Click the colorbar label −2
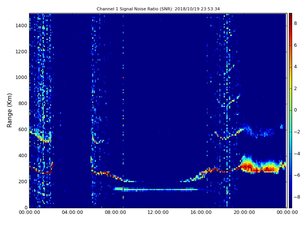This screenshot has height=230, width=307. pyautogui.click(x=297, y=132)
